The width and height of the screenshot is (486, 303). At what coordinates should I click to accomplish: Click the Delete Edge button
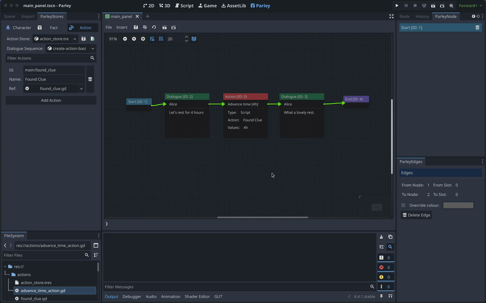tap(416, 215)
